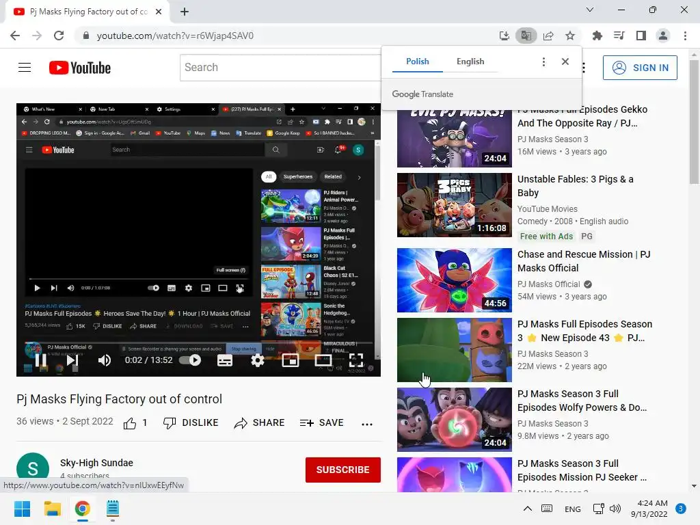Enter full screen mode

[x=356, y=360]
